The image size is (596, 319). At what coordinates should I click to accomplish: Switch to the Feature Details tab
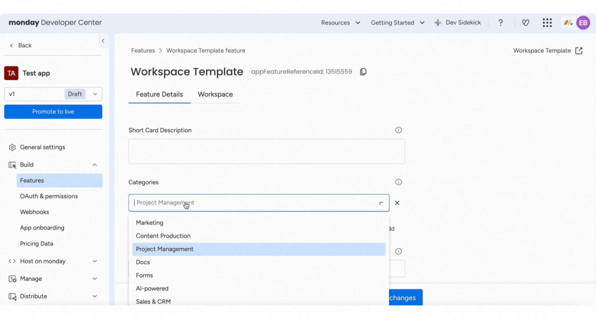(159, 94)
